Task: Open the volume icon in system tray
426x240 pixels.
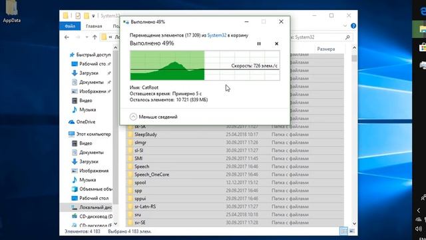Action: click(419, 229)
